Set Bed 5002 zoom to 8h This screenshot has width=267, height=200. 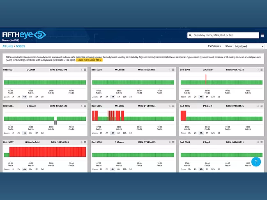point(119,97)
